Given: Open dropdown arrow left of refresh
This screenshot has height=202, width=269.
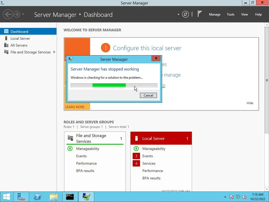Looking at the screenshot, I should click(x=178, y=14).
